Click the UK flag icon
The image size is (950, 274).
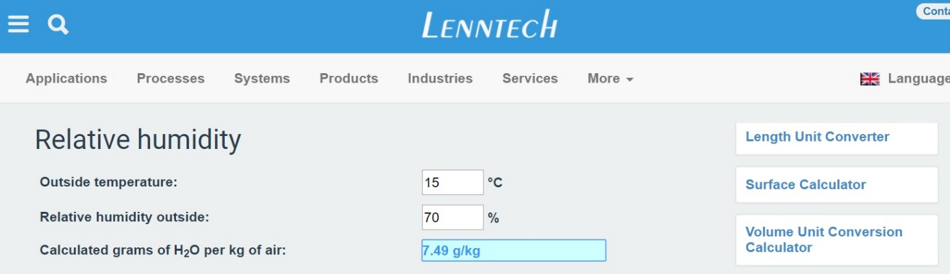[x=870, y=79]
